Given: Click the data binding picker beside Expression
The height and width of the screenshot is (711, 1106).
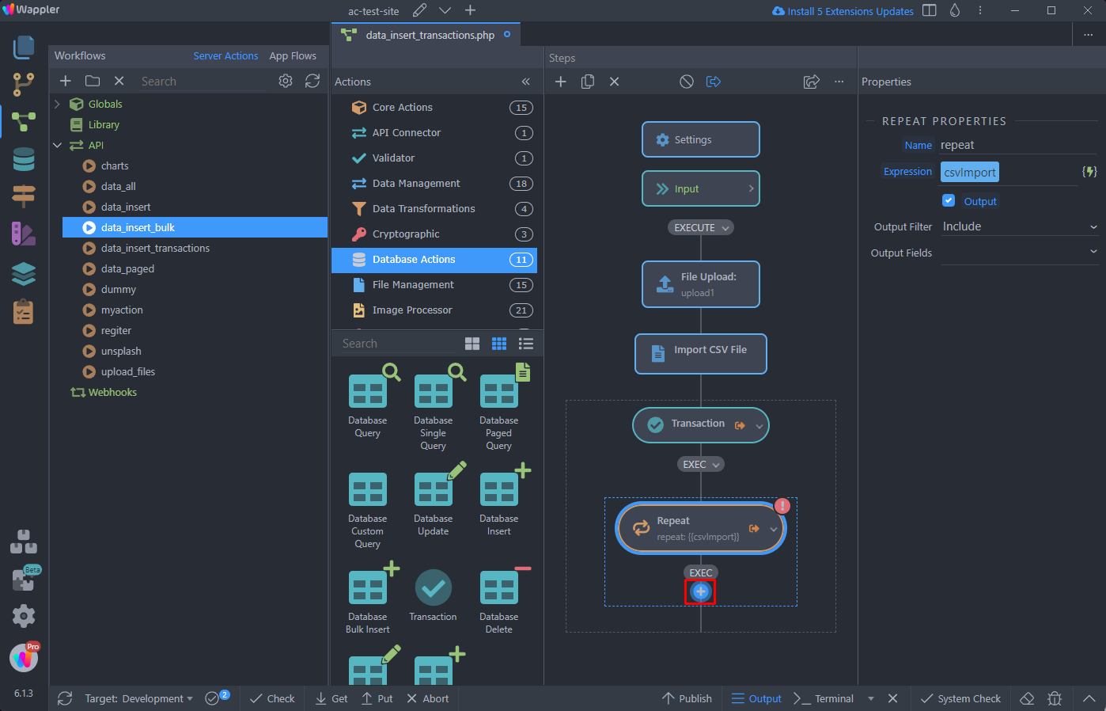Looking at the screenshot, I should [1089, 172].
